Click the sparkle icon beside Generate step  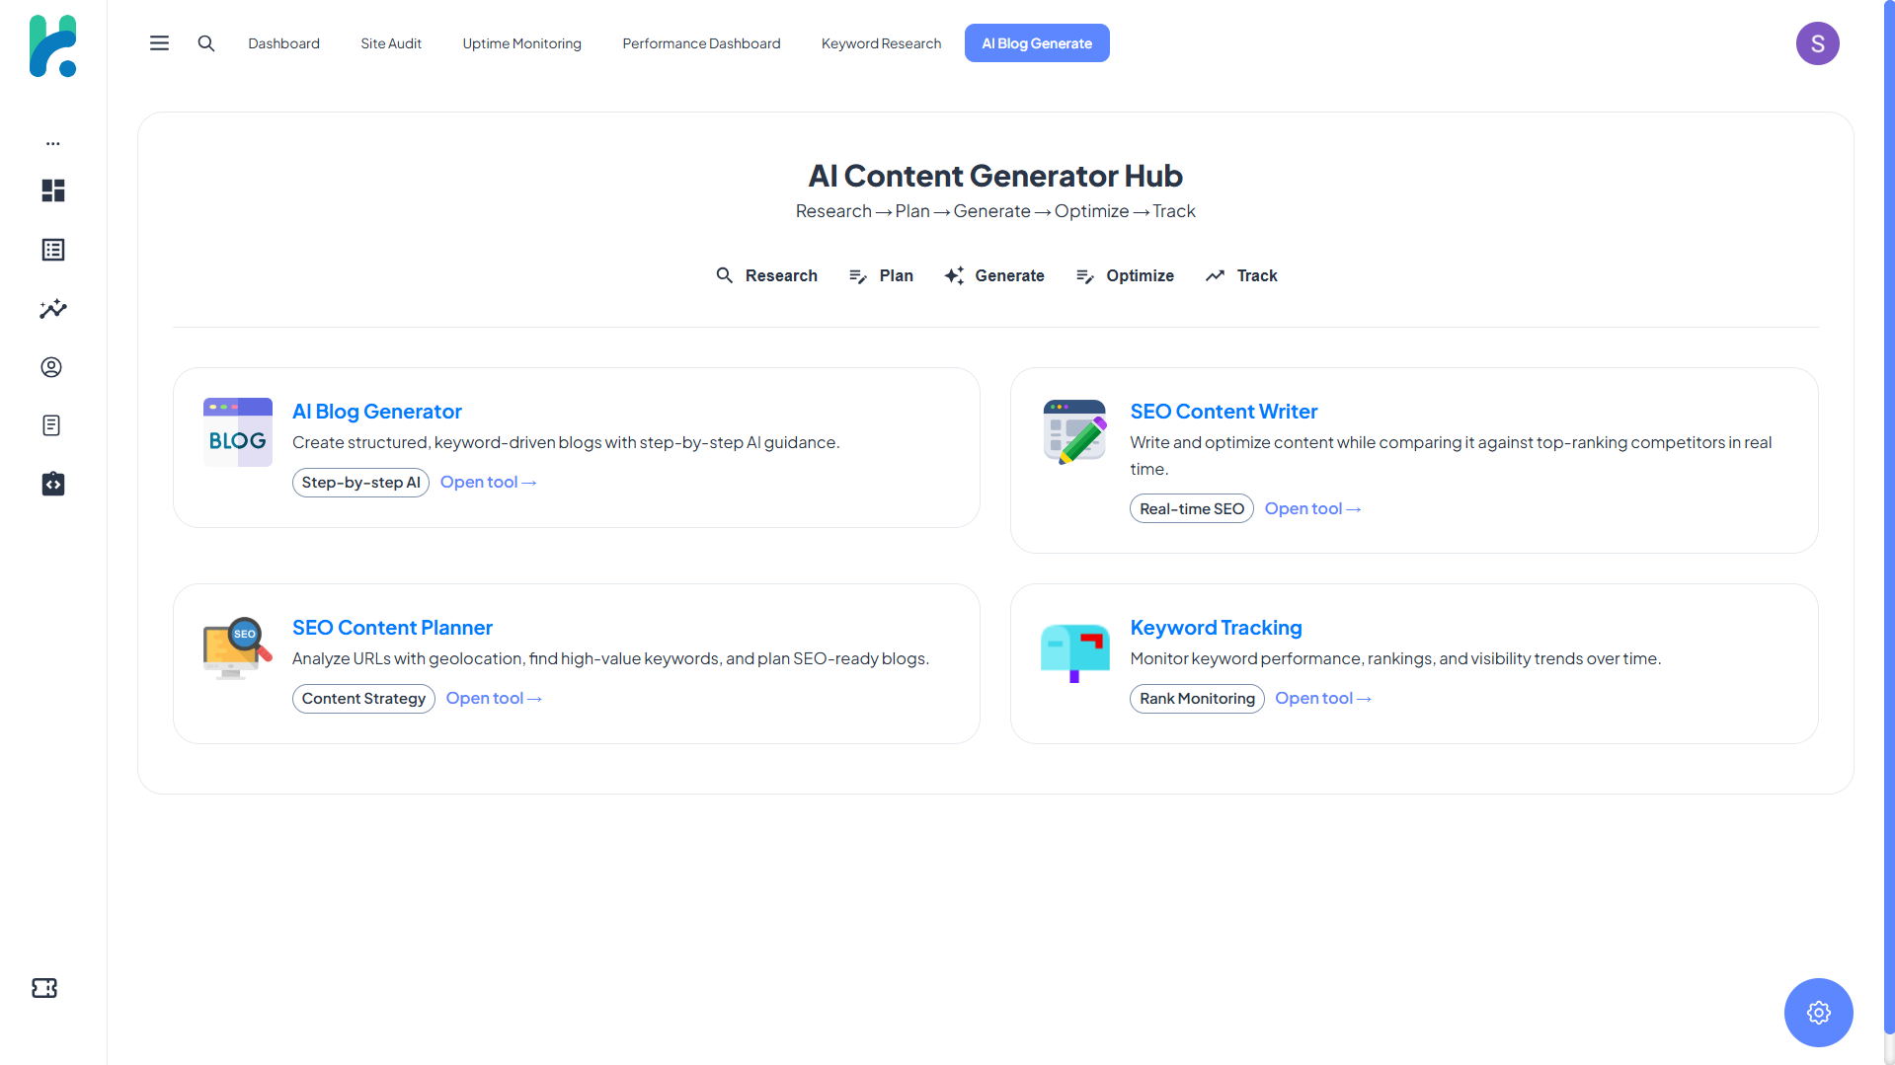pos(953,275)
